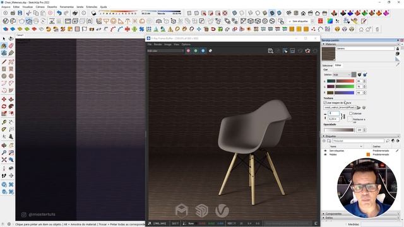Image resolution: width=404 pixels, height=227 pixels.
Task: Click the Pesquisar search field in Etiquetas
Action: 358,141
